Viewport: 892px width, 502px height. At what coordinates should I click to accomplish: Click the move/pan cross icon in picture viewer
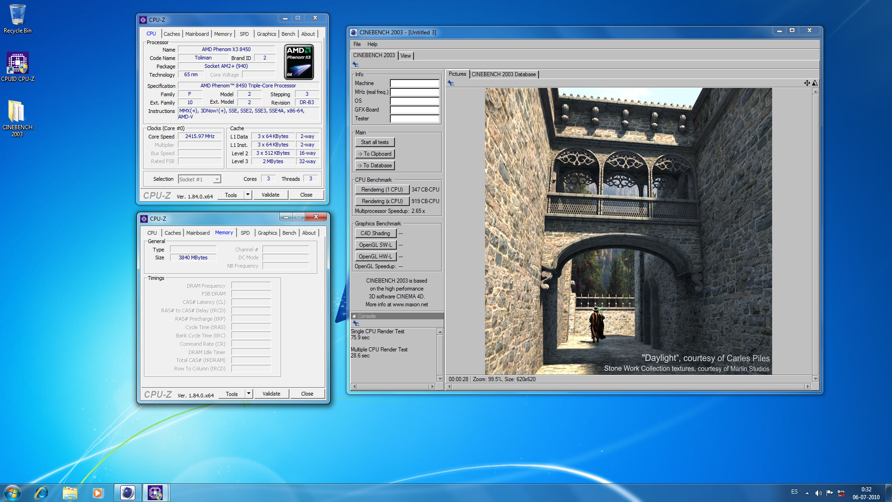click(807, 83)
